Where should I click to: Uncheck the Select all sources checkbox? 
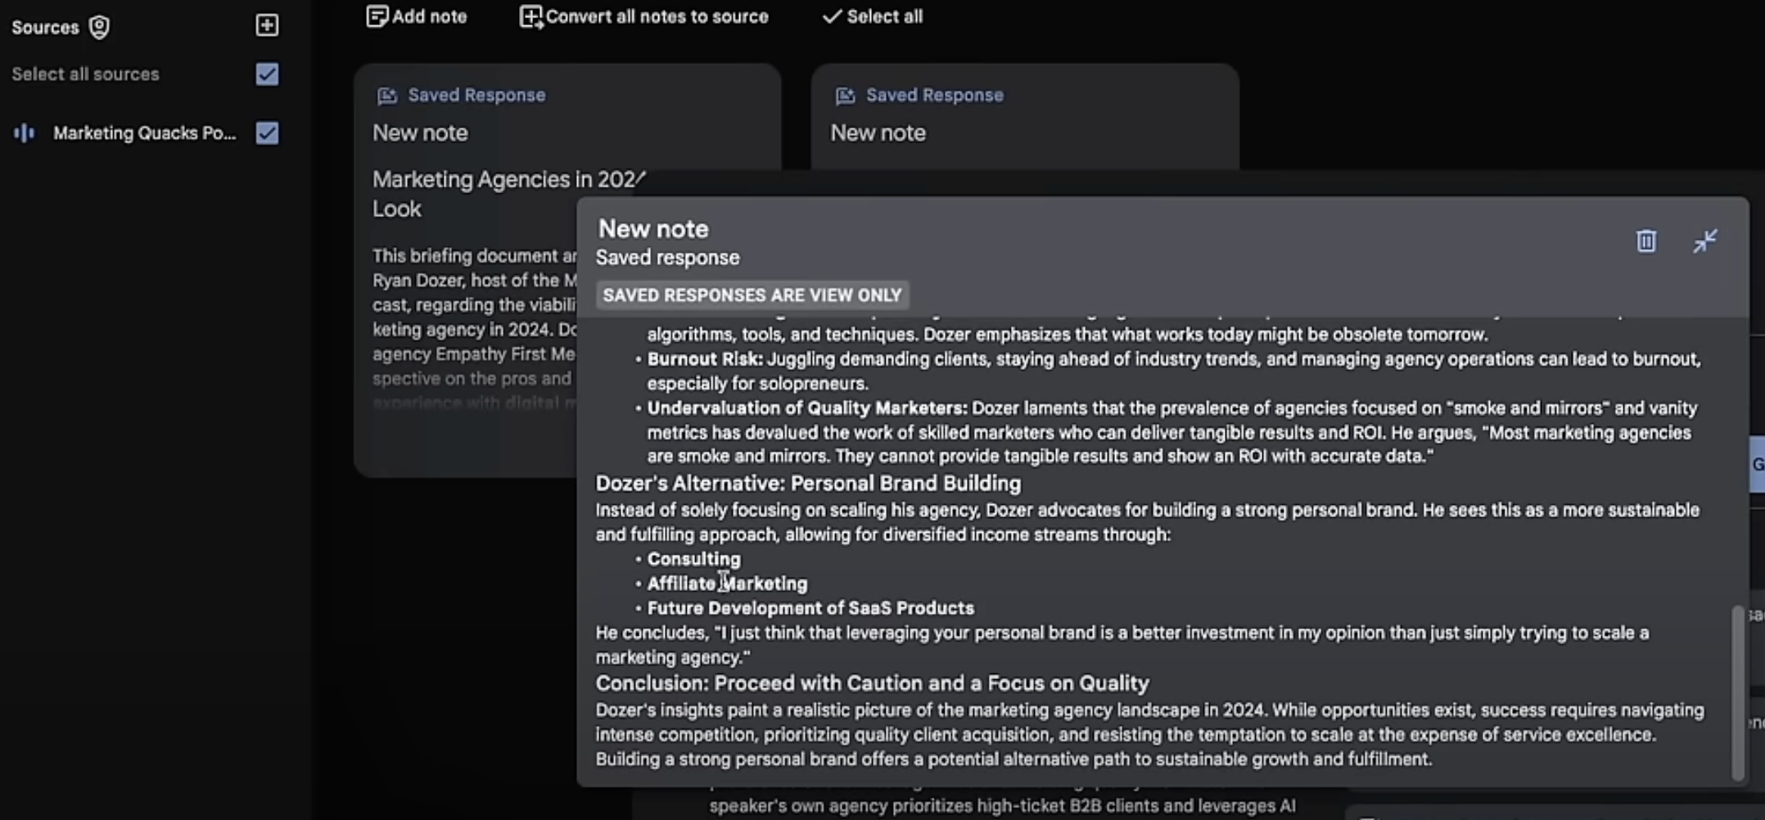coord(267,74)
